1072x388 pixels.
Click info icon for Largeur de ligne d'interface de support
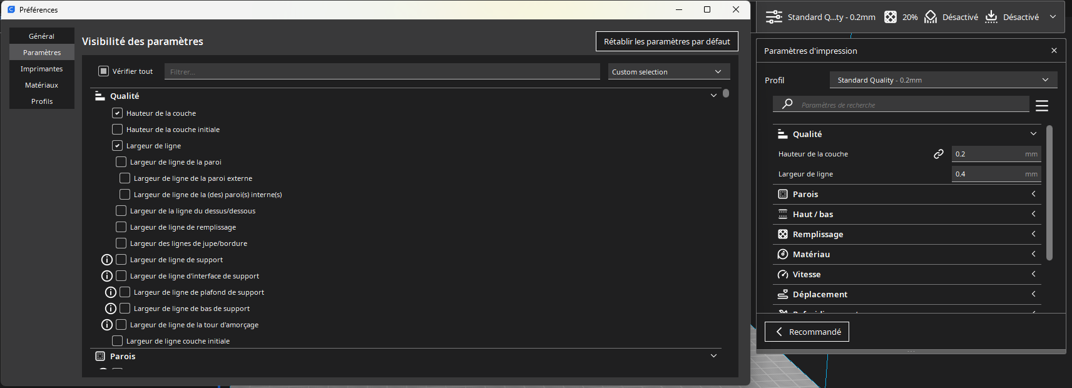[107, 276]
